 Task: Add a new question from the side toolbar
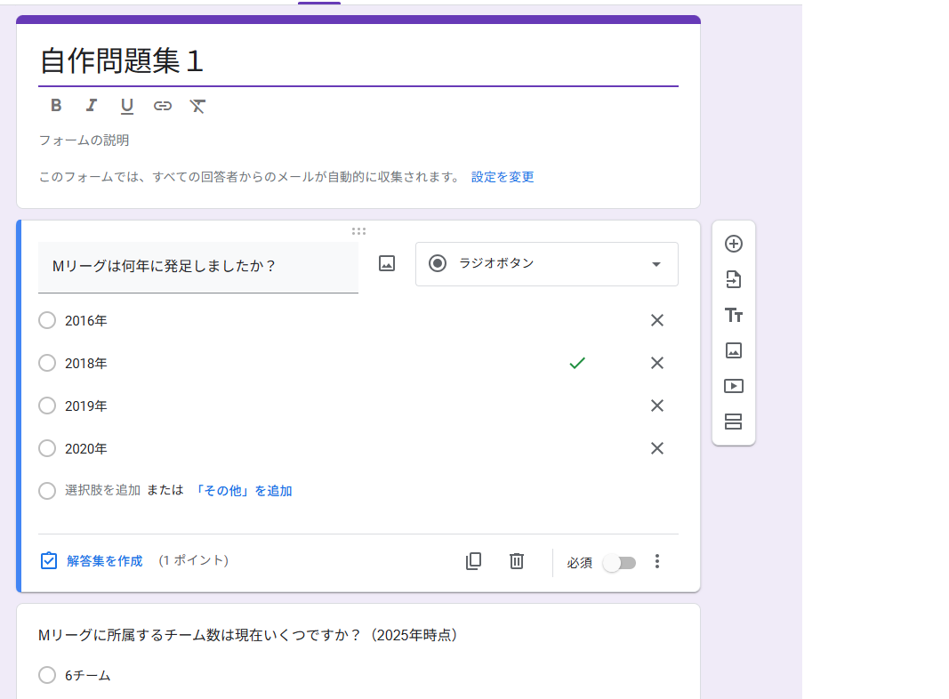click(734, 244)
